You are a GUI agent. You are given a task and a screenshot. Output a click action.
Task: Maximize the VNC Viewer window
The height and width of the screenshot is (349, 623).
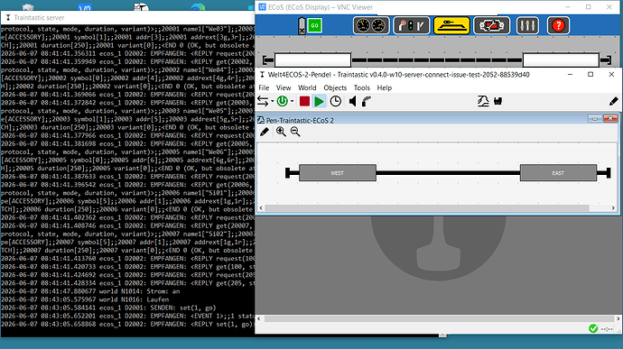click(589, 7)
